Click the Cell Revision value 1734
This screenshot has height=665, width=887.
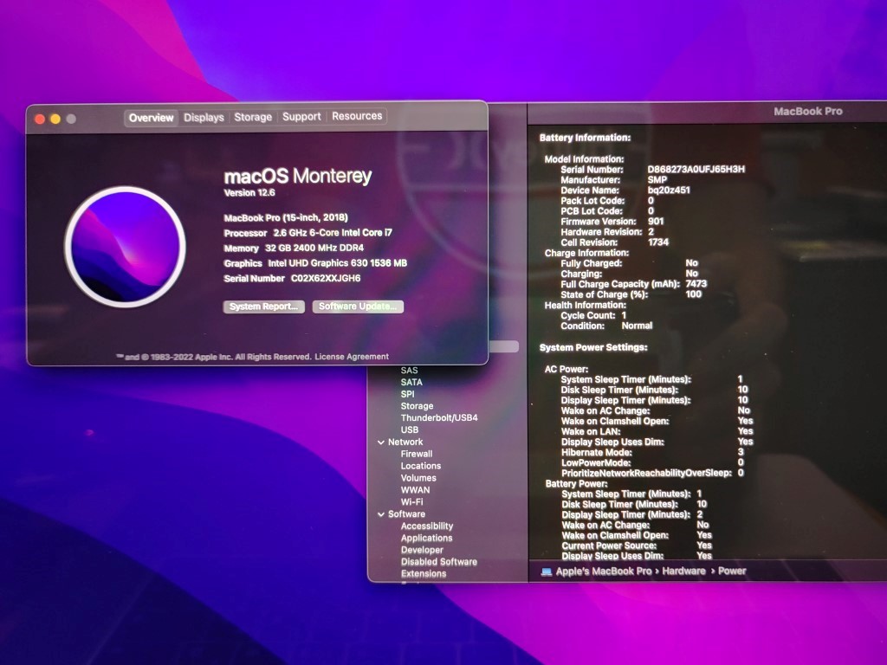658,242
